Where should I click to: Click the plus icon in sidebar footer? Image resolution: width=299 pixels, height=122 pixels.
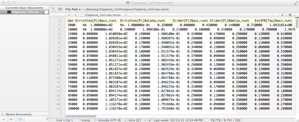(x=4, y=119)
